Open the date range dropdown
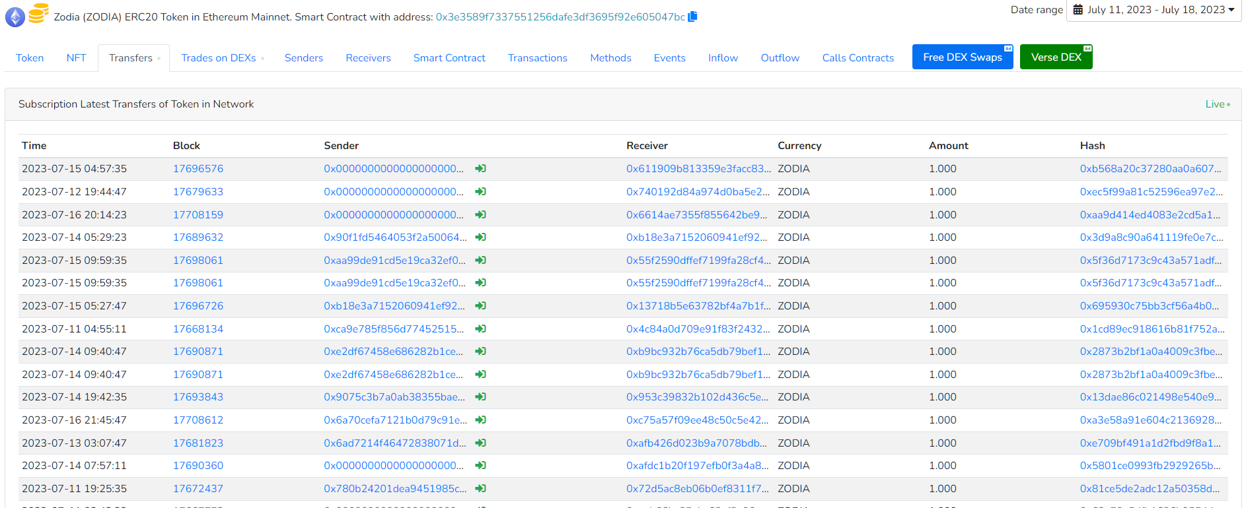The image size is (1246, 508). 1154,10
